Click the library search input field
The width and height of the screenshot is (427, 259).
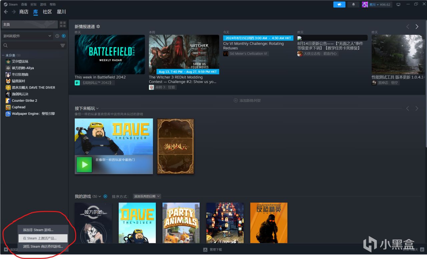click(33, 45)
